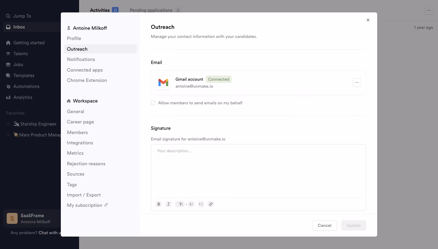Open the Gmail account options menu
438x249 pixels.
(357, 82)
